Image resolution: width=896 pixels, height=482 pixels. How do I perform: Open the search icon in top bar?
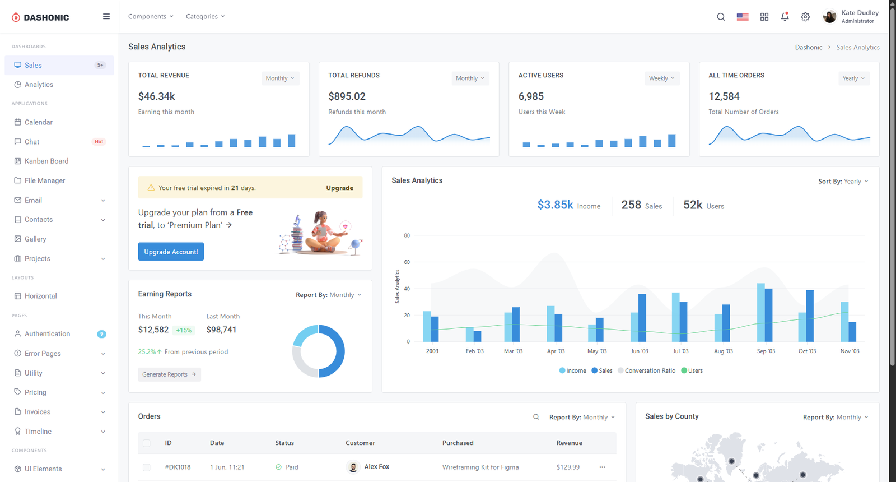pyautogui.click(x=721, y=17)
